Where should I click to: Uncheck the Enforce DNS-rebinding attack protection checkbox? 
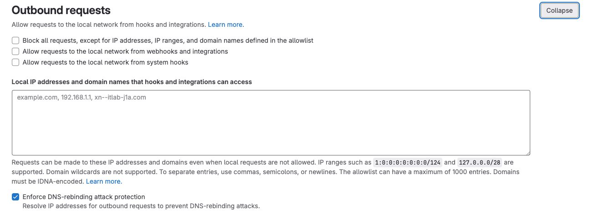[15, 197]
